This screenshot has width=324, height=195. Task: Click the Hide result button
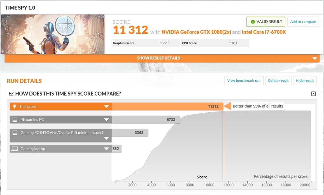point(305,80)
